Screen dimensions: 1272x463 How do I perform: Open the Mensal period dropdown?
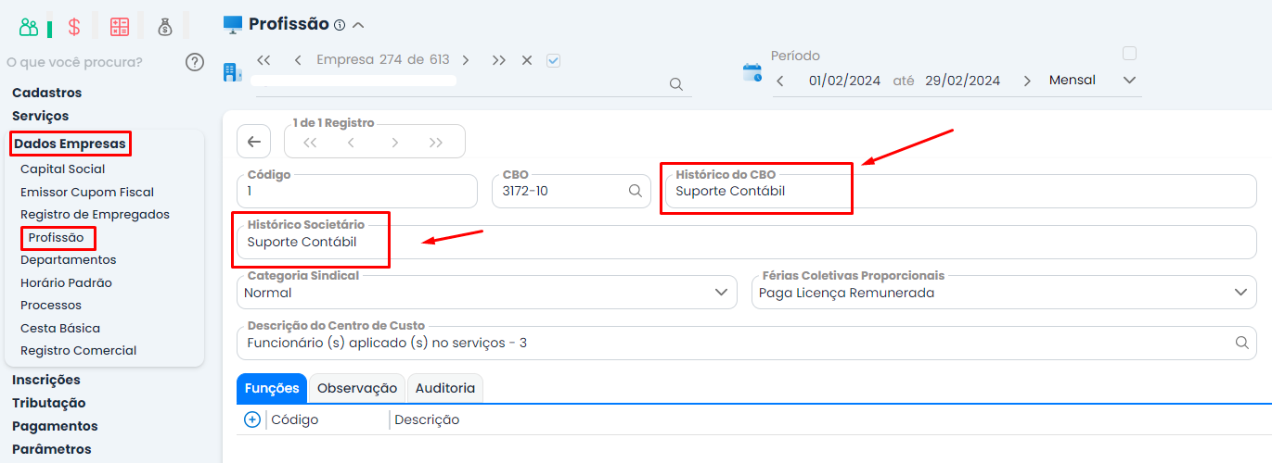1092,81
